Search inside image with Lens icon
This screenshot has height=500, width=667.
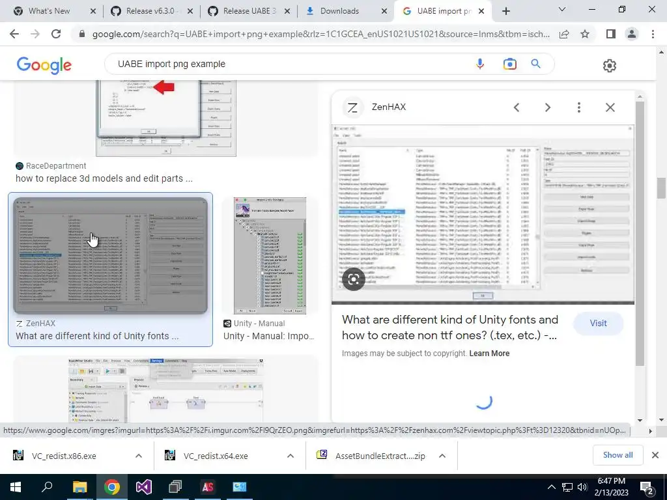point(354,279)
